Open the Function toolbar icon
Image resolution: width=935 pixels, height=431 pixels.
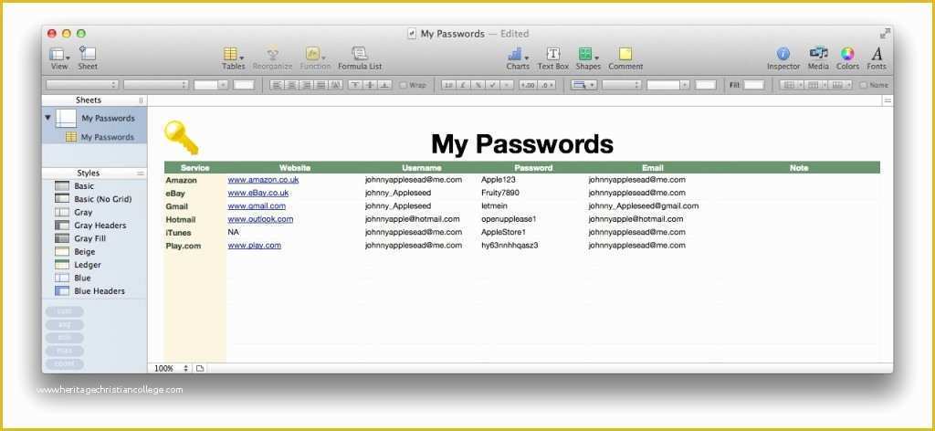(315, 58)
